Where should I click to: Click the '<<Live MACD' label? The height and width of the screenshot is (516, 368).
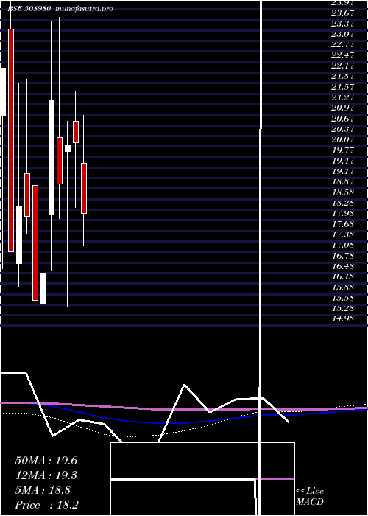(x=310, y=497)
